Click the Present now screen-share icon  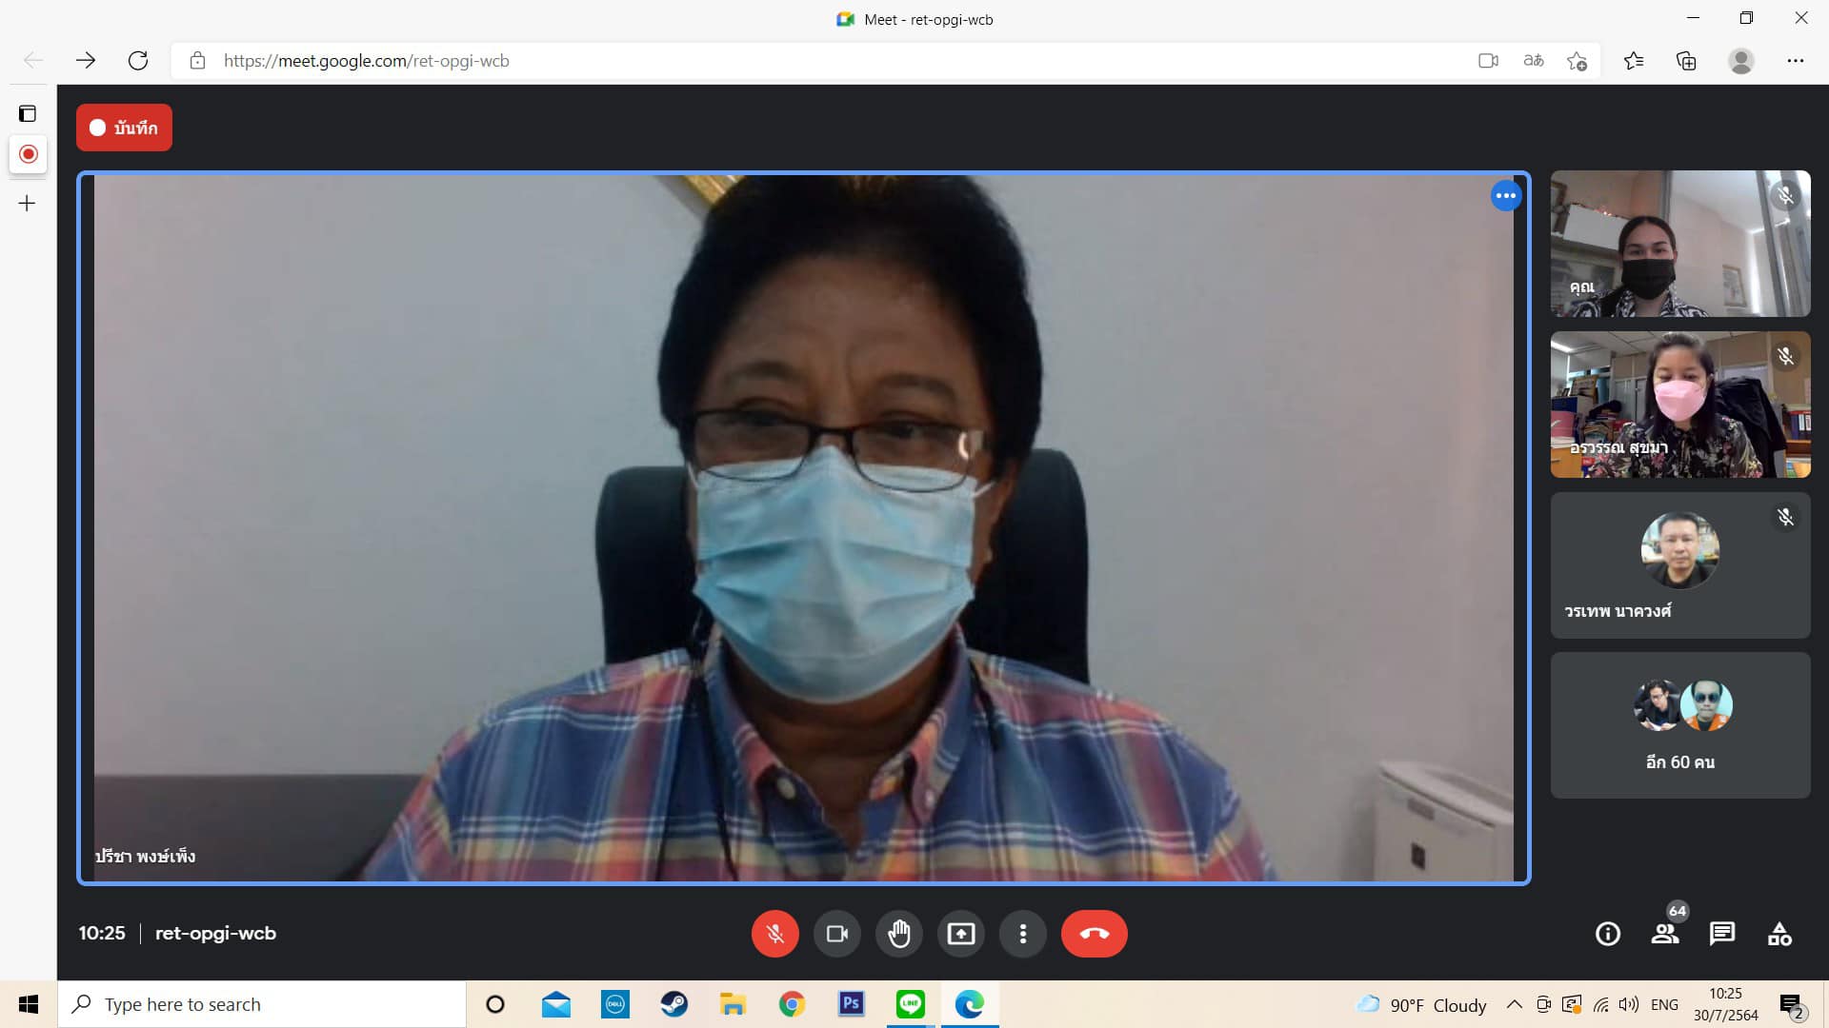[960, 934]
